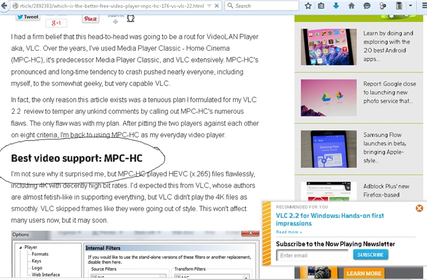
Task: Click 'Best video support: MPC-HC' heading
Action: tap(77, 158)
